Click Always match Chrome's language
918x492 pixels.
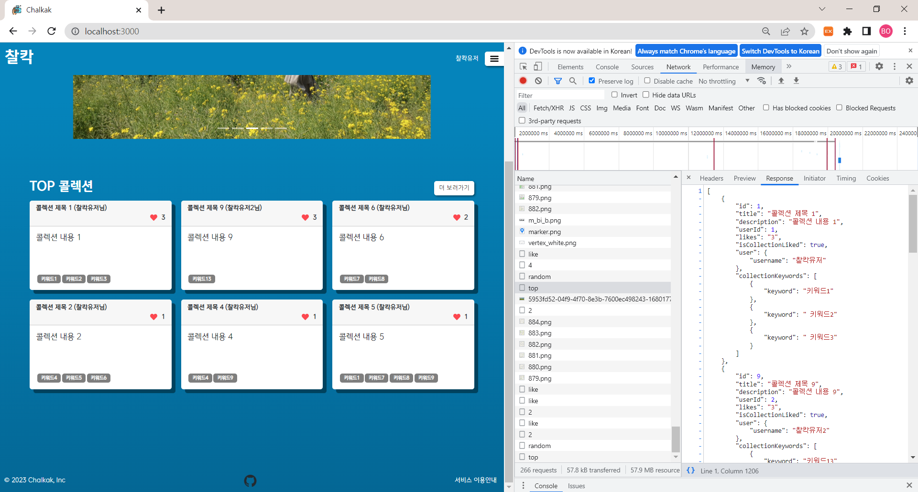pyautogui.click(x=686, y=51)
